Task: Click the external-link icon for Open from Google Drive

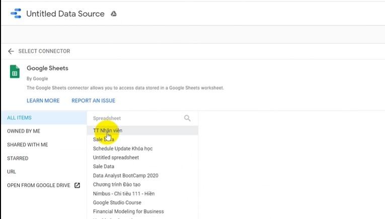Action: point(77,185)
